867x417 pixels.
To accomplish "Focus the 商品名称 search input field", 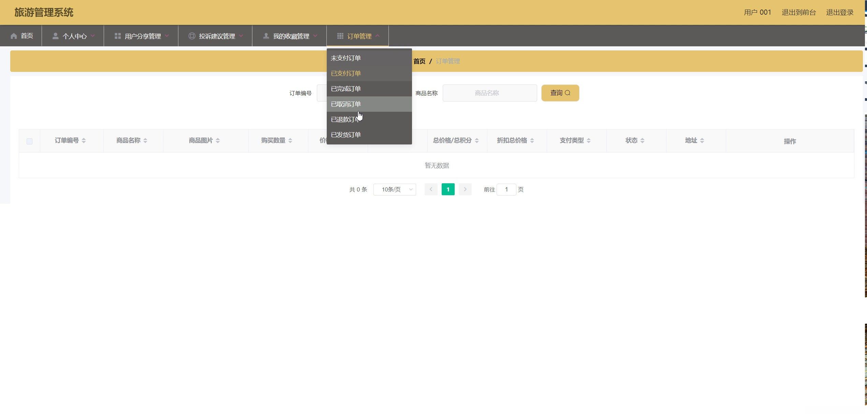I will pyautogui.click(x=489, y=93).
